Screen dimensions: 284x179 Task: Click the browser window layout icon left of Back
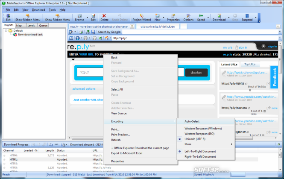click(x=71, y=38)
